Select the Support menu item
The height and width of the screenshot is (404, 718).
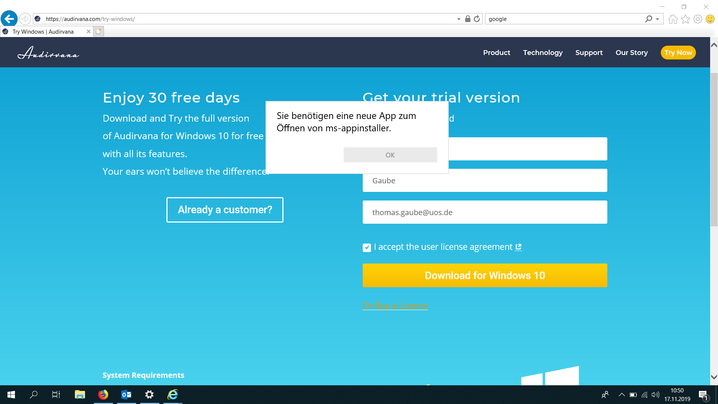(589, 52)
